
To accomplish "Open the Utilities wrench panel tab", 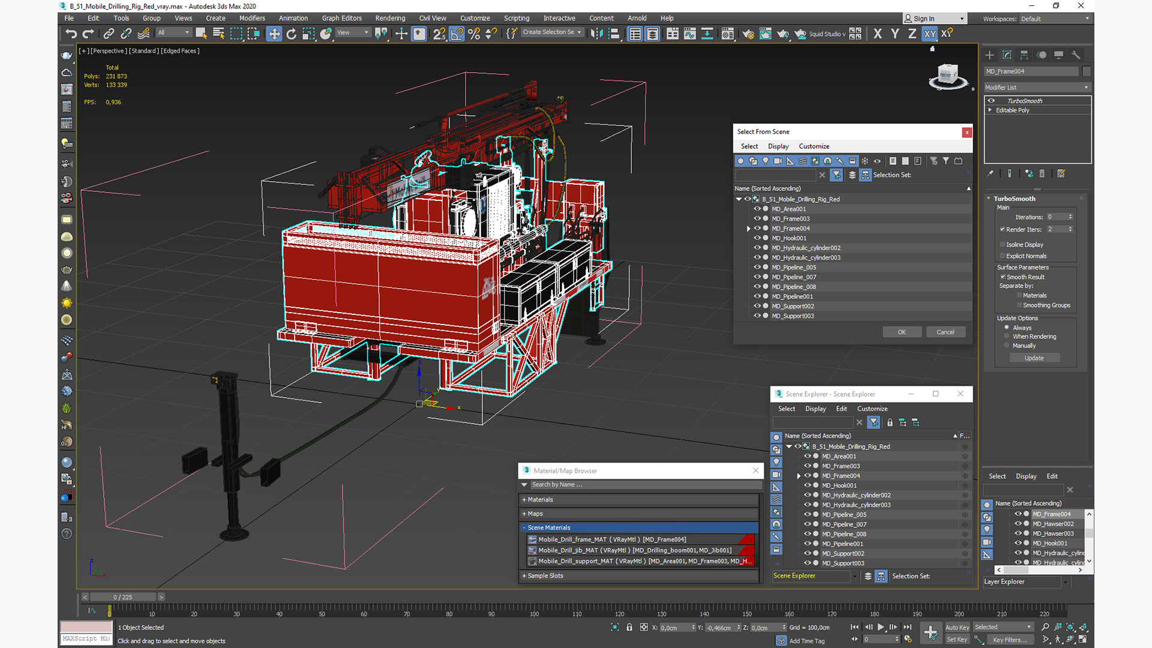I will click(x=1076, y=55).
